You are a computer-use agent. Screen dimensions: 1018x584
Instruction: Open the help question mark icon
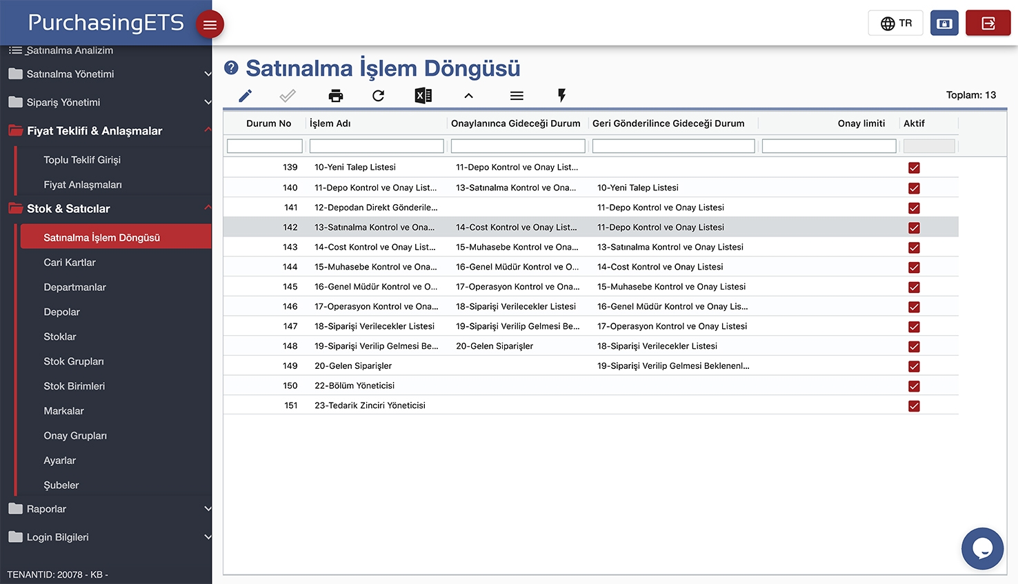pyautogui.click(x=231, y=68)
